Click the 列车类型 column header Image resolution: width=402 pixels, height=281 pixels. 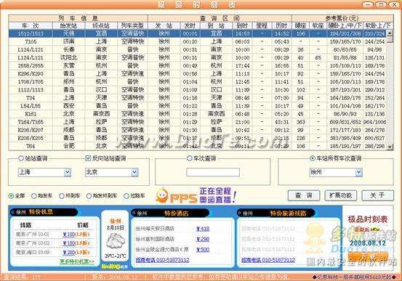coord(132,25)
